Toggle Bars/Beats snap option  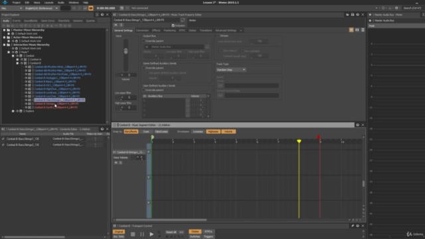[x=131, y=131]
